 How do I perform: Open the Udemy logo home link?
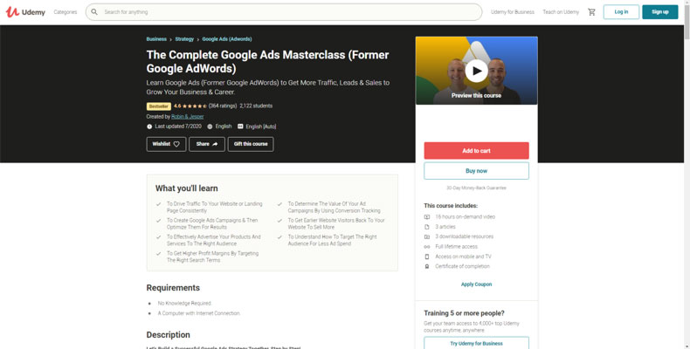25,12
